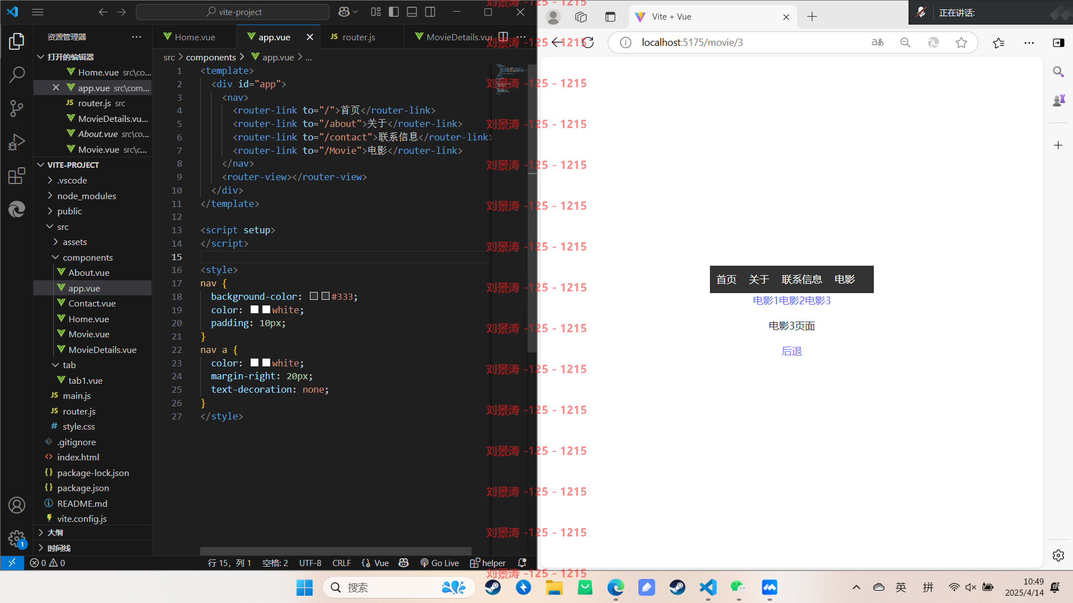
Task: Open the Customize Layout icon
Action: coord(376,12)
